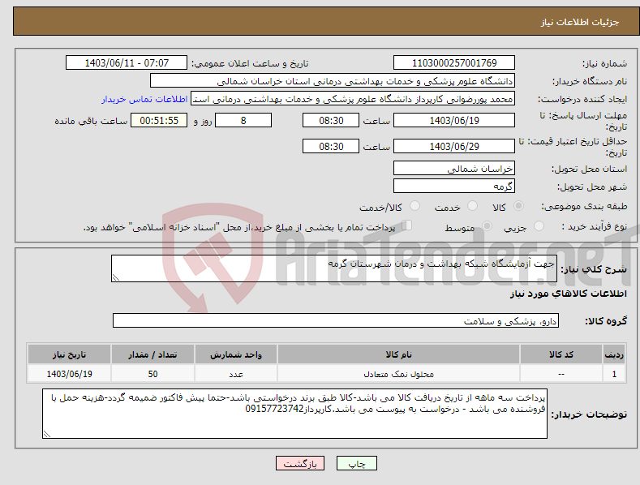This screenshot has width=640, height=485.
Task: Click the تاریخ نیاز column header
Action: [70, 354]
